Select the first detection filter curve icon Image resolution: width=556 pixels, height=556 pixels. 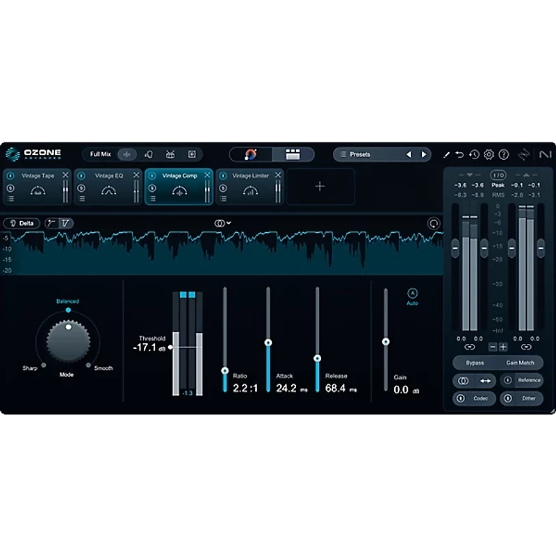click(51, 223)
